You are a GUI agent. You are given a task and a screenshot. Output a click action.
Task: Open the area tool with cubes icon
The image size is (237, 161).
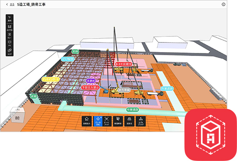click(x=10, y=52)
